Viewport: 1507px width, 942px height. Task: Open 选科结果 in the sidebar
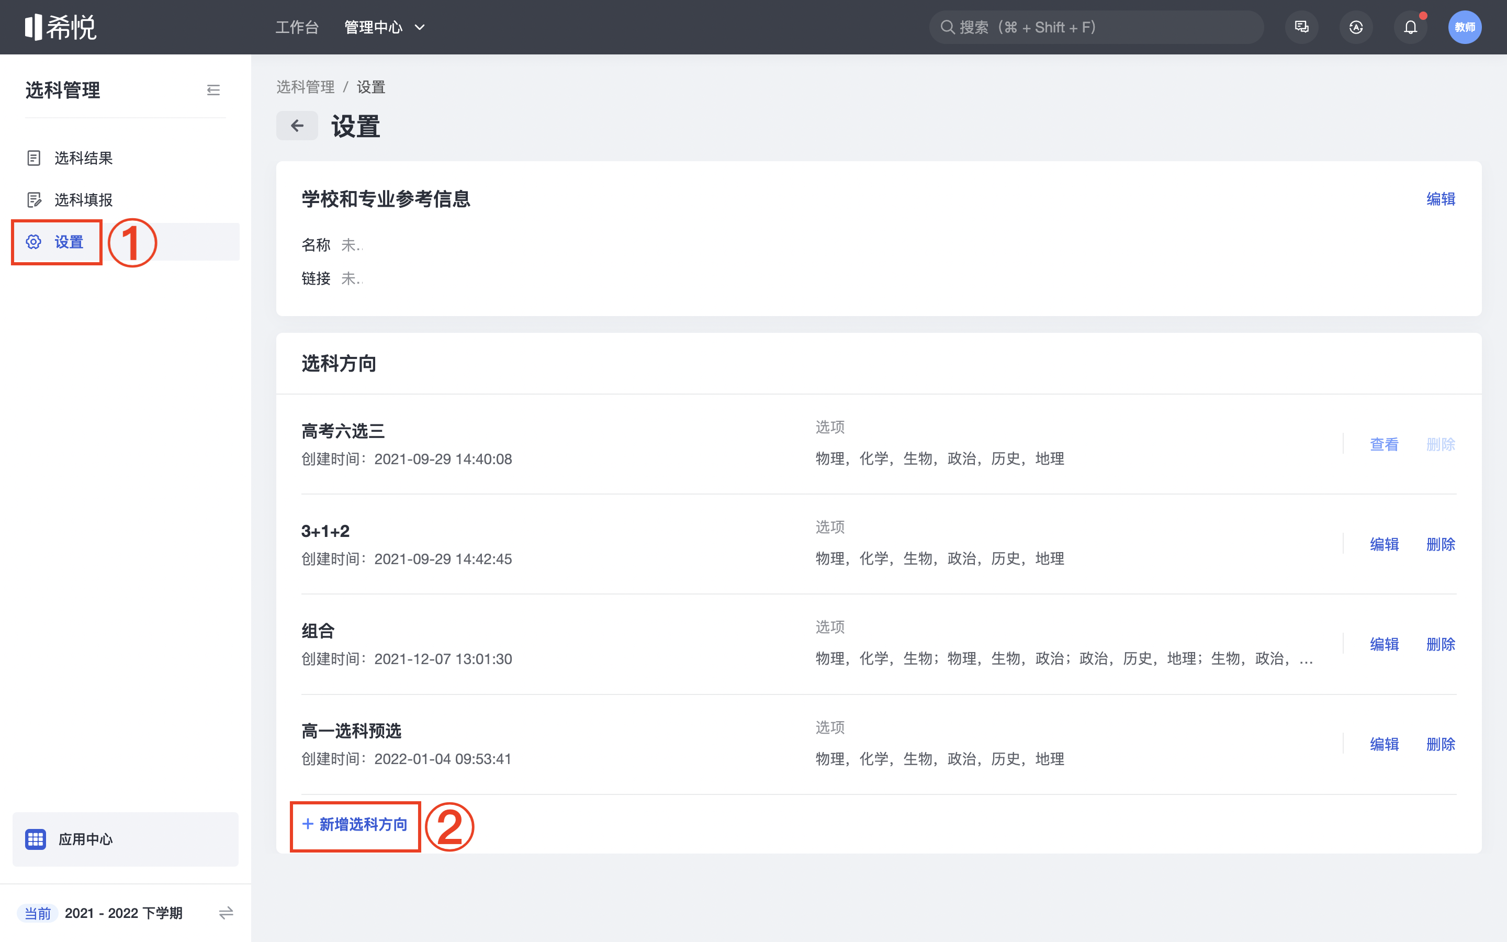125,158
